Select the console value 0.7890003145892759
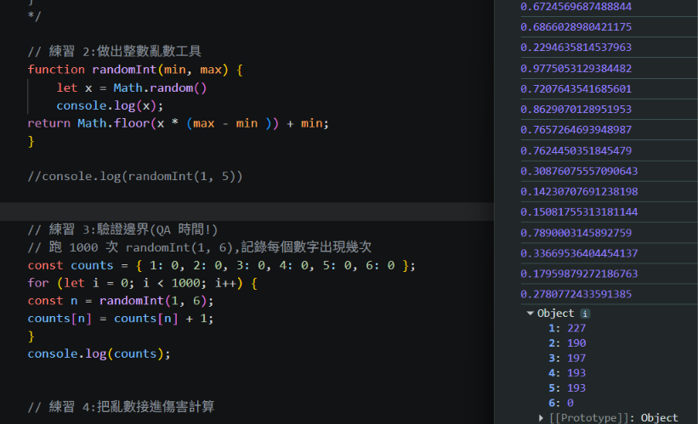This screenshot has width=698, height=424. (x=576, y=233)
